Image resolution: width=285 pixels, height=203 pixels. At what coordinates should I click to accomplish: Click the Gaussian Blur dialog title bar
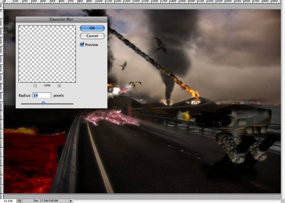[x=61, y=19]
